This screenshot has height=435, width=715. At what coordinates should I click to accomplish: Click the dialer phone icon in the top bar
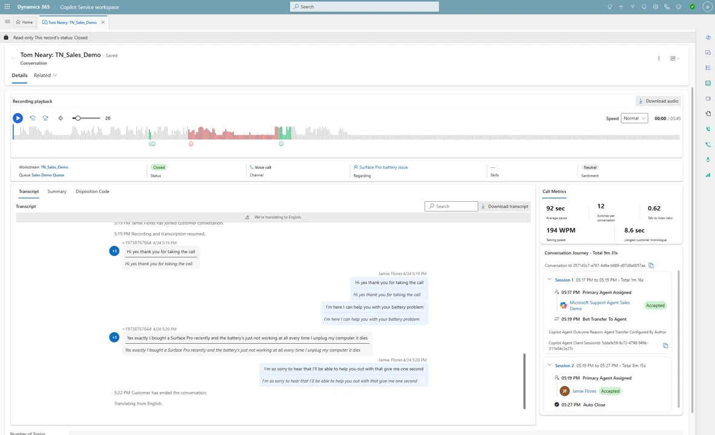667,7
